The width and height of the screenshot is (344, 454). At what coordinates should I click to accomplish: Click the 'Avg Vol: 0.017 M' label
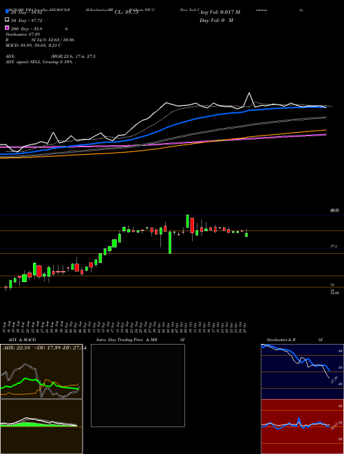click(219, 12)
